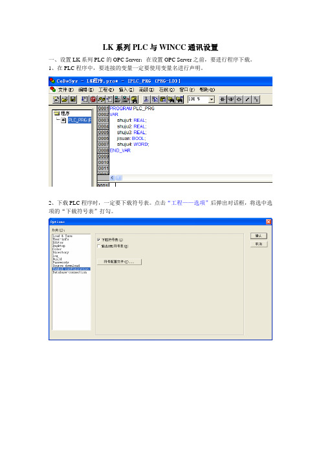
Task: Click the Find binoculars icon
Action: (x=171, y=100)
